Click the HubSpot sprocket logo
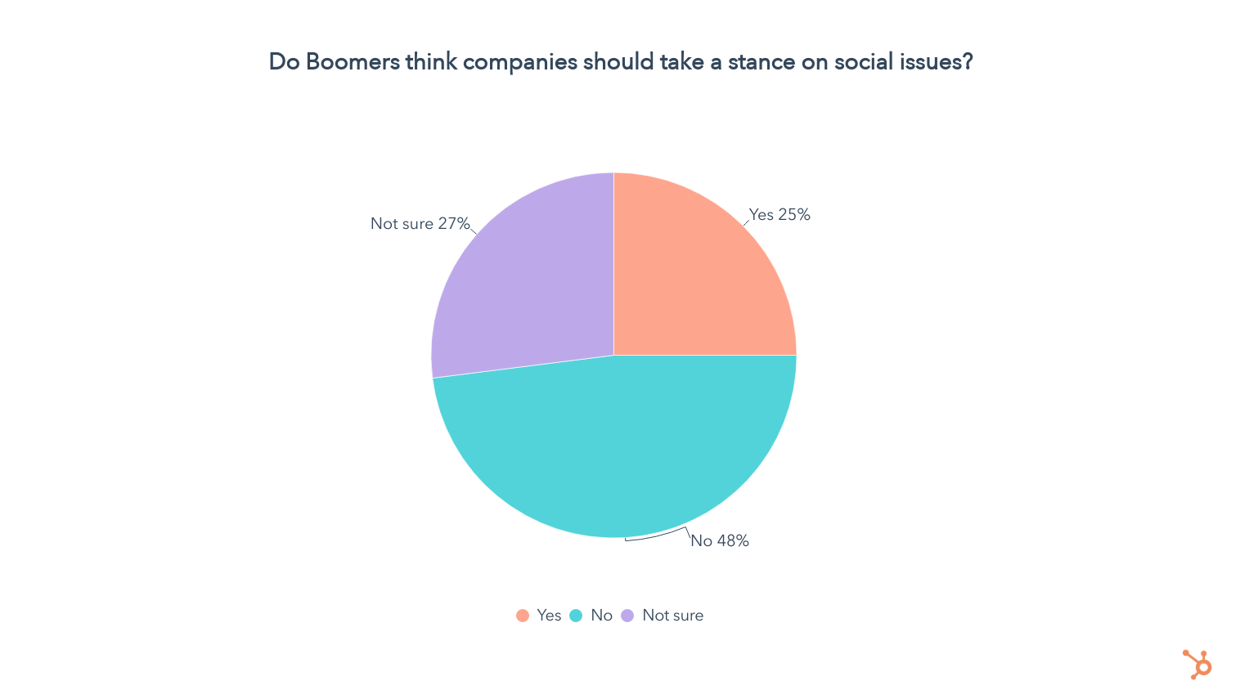The image size is (1240, 690). pos(1197,664)
